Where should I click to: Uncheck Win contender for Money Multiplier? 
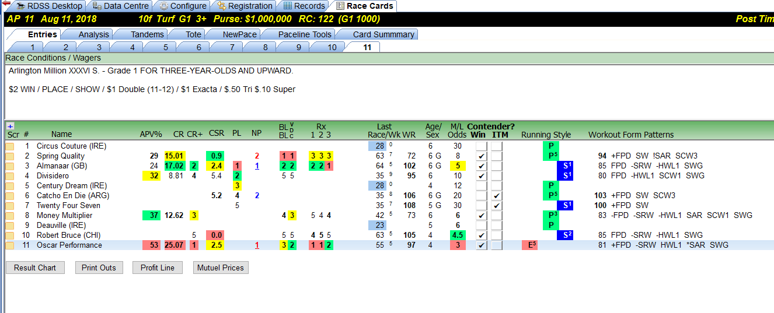pos(481,216)
